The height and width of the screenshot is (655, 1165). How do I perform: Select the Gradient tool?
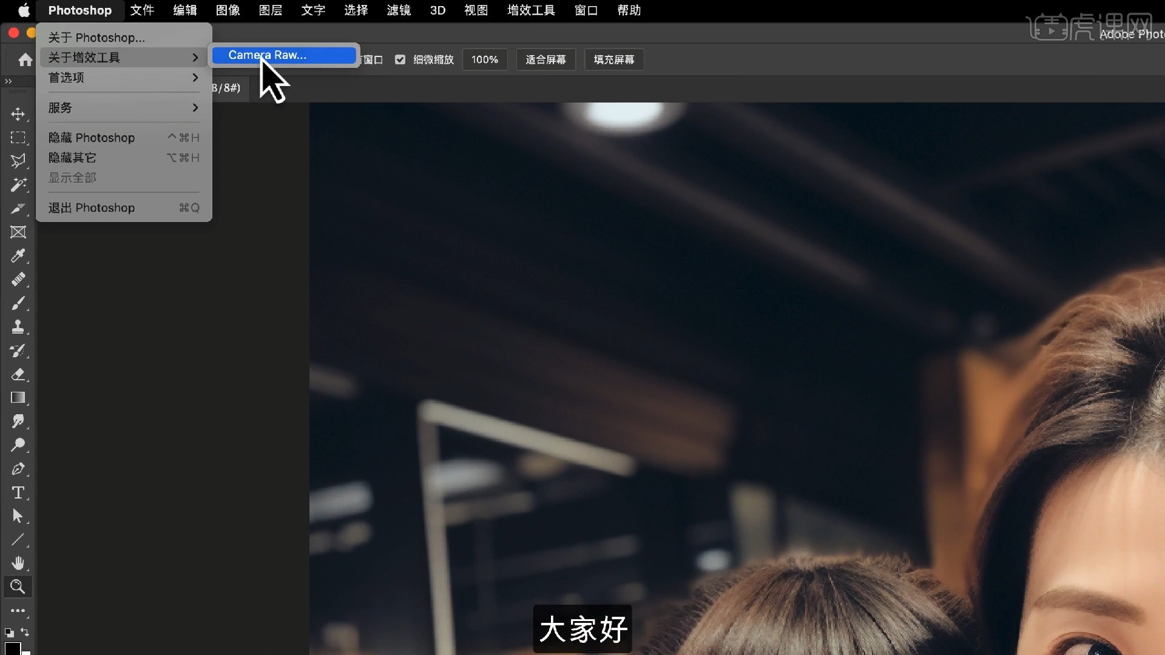(18, 398)
